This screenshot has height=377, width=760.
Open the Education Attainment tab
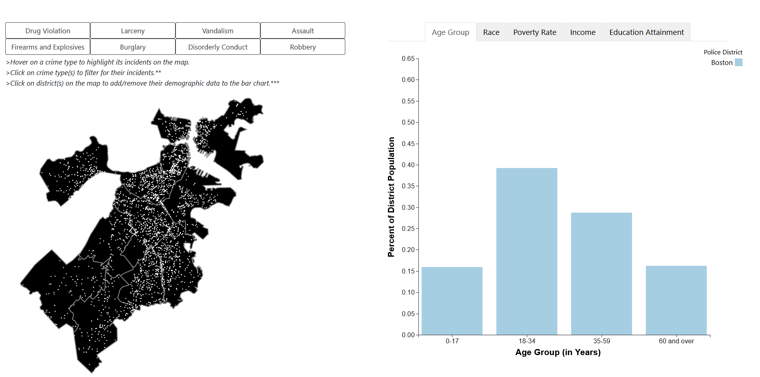[x=646, y=32]
